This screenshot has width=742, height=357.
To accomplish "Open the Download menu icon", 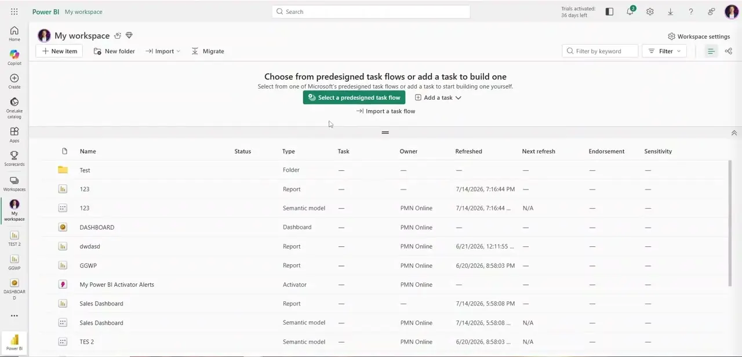I will [x=670, y=12].
